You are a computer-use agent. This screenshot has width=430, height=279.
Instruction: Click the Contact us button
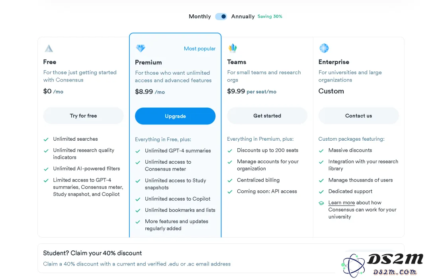coord(358,116)
